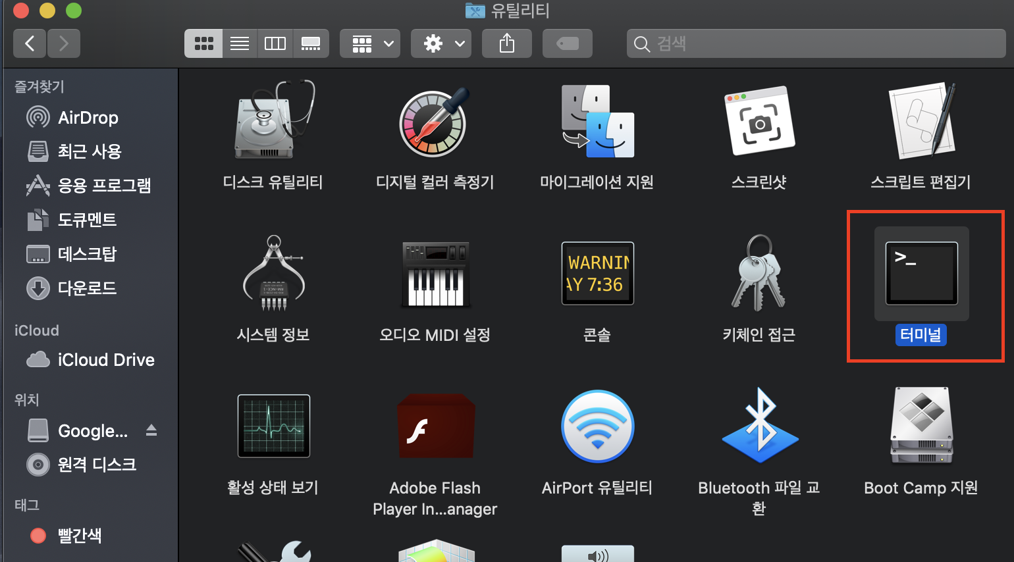Switch to column view
This screenshot has height=562, width=1014.
275,43
